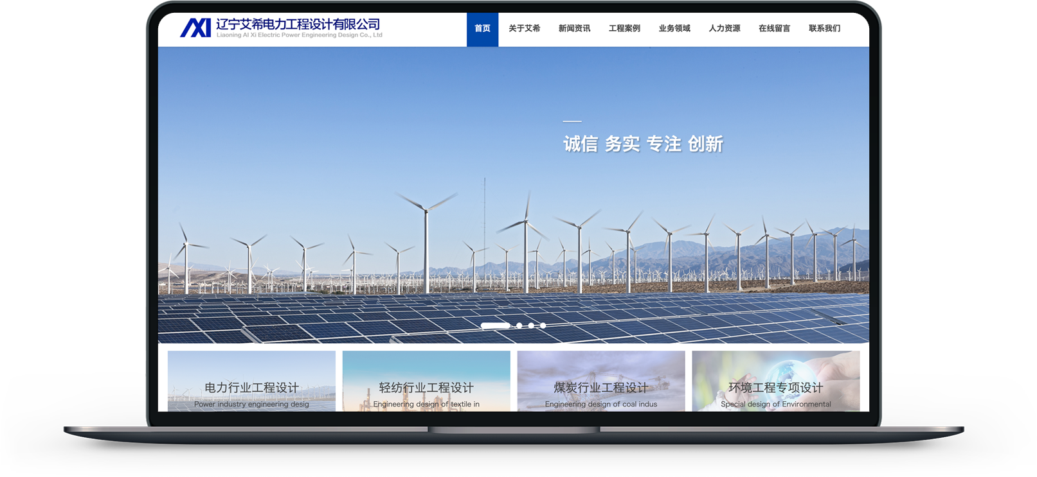
Task: Go to 新闻资讯 news section
Action: [x=574, y=28]
